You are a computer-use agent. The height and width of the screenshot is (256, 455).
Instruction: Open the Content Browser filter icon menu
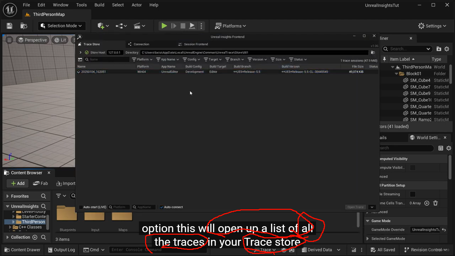click(61, 196)
